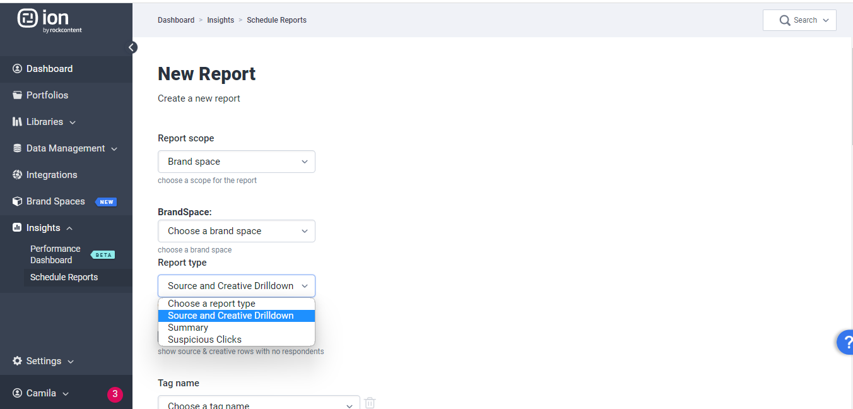Image resolution: width=853 pixels, height=409 pixels.
Task: Click the BETA badge beside Performance Dashboard
Action: (103, 255)
